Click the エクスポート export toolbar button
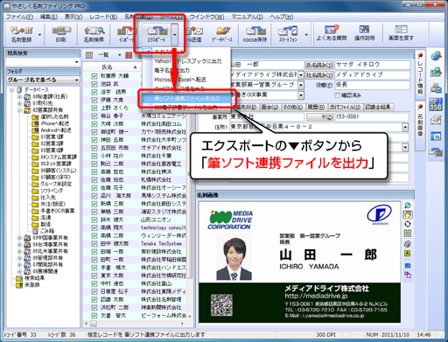 point(157,34)
